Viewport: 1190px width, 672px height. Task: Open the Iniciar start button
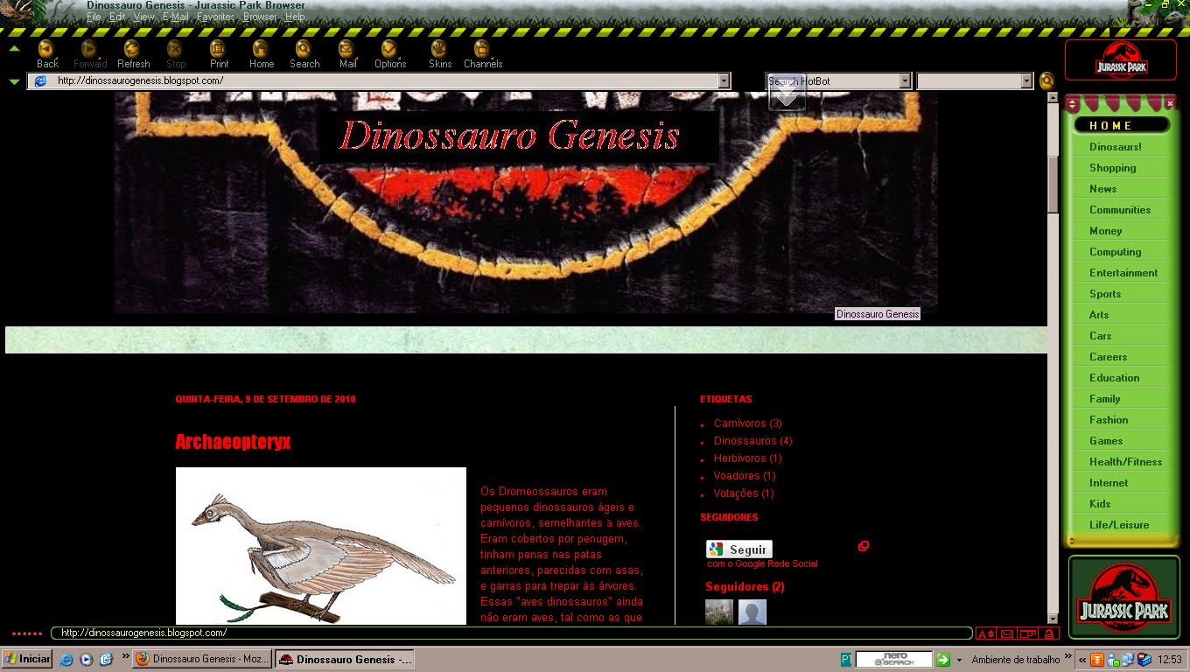click(27, 659)
